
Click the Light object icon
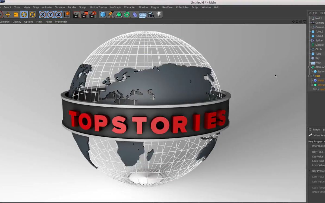coord(159,14)
